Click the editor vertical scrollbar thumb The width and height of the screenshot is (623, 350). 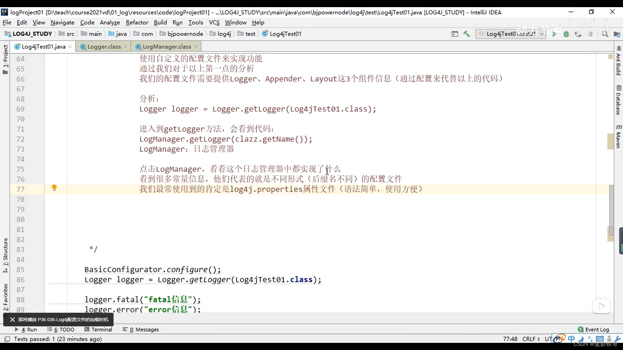point(611,210)
